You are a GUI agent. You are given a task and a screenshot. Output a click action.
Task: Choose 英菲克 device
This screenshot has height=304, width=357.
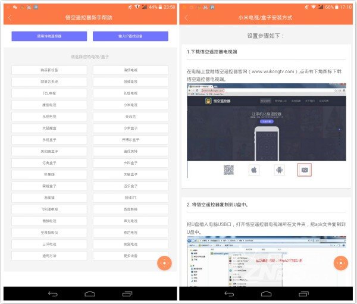pyautogui.click(x=130, y=117)
